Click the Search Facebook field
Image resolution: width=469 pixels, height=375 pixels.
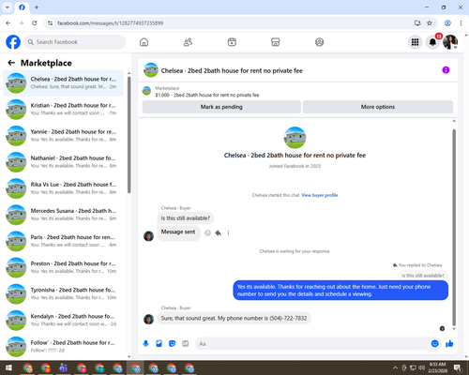pos(75,42)
